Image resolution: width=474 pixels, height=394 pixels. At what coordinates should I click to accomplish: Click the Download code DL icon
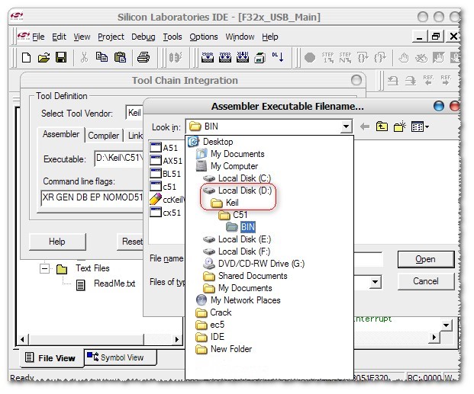(x=278, y=56)
